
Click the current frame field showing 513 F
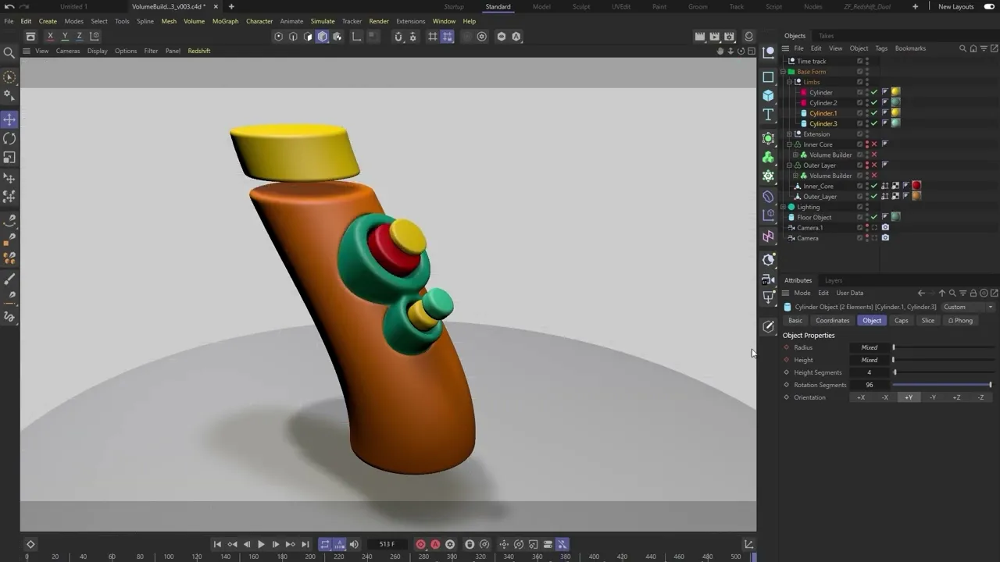387,544
